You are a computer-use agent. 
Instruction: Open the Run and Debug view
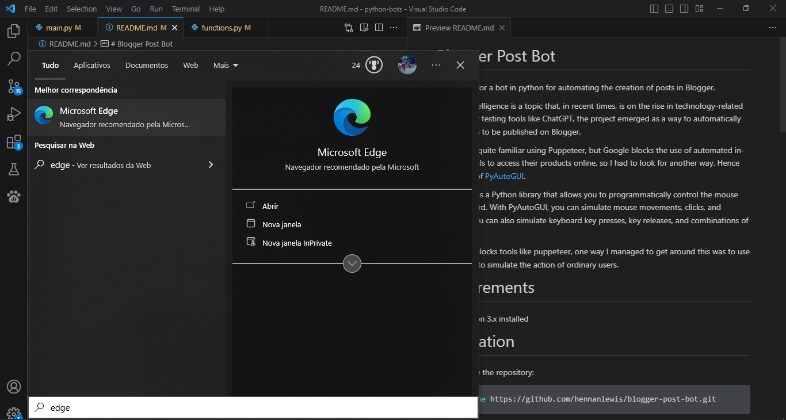14,114
